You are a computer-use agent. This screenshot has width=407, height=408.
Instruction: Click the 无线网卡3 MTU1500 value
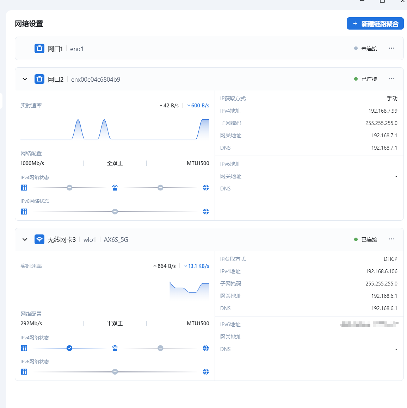click(198, 324)
